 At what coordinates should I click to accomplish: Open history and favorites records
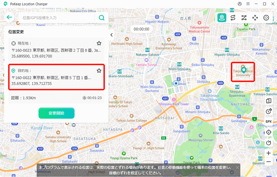click(x=269, y=111)
